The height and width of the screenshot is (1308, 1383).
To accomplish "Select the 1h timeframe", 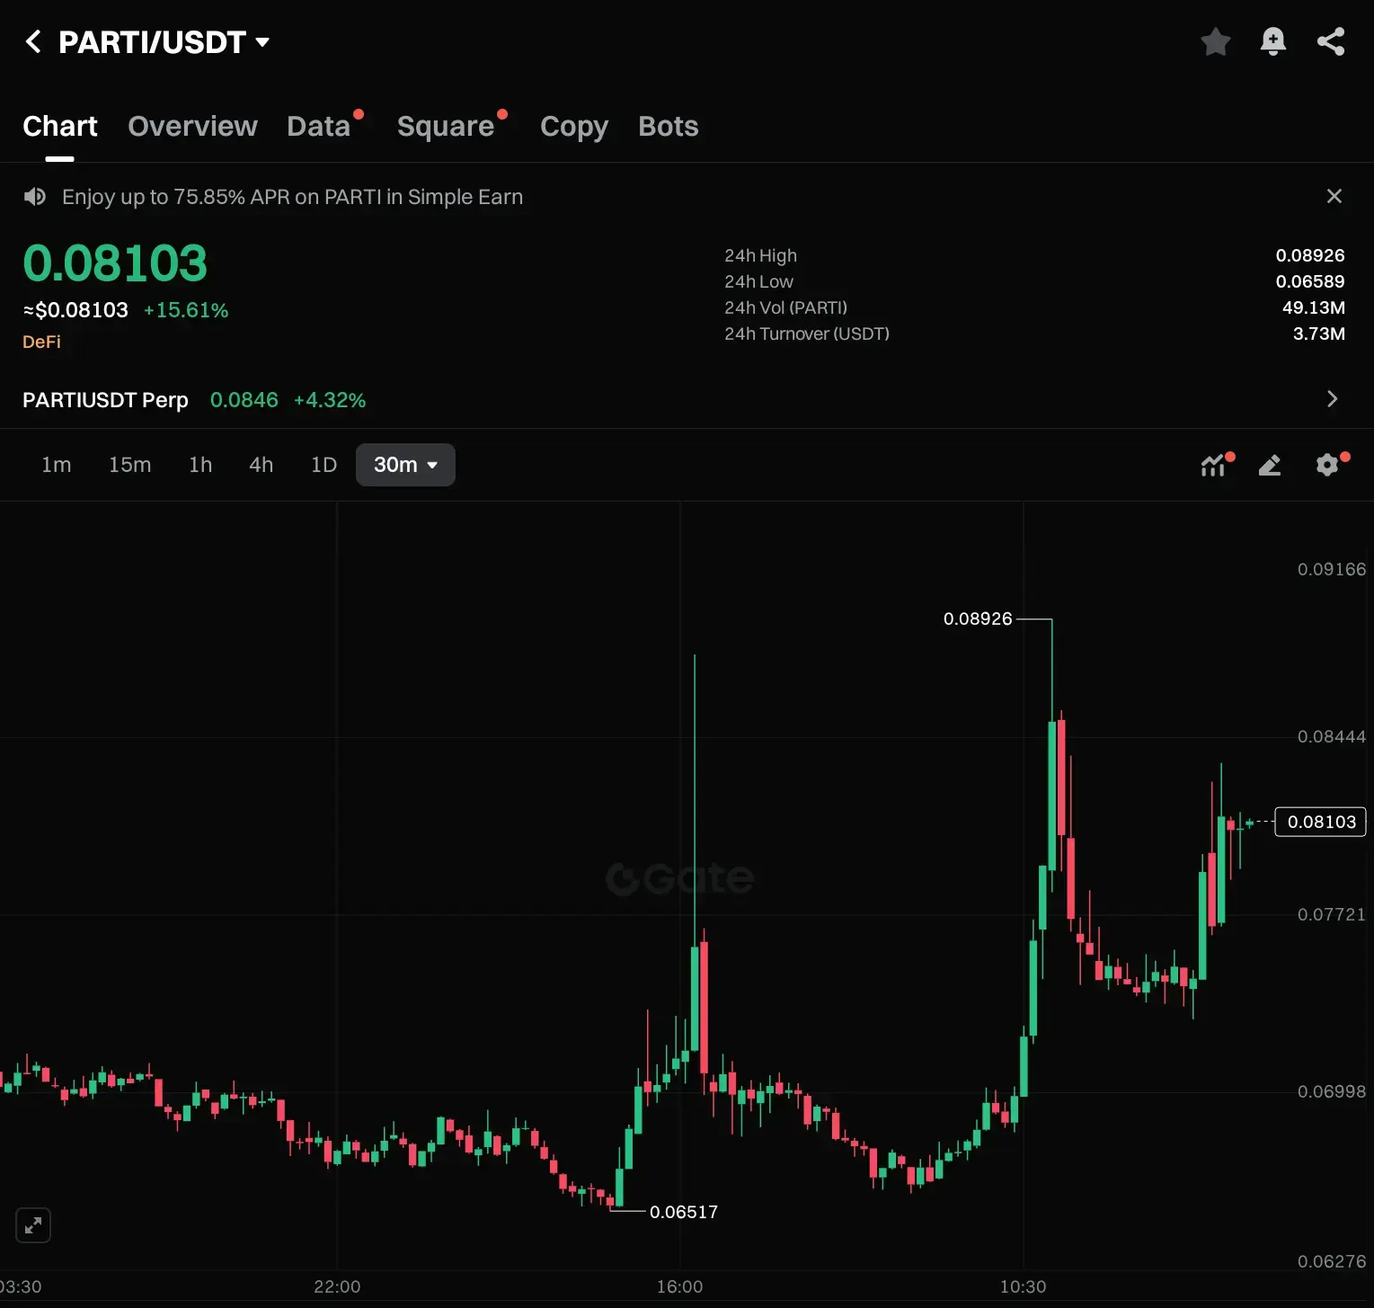I will point(200,465).
